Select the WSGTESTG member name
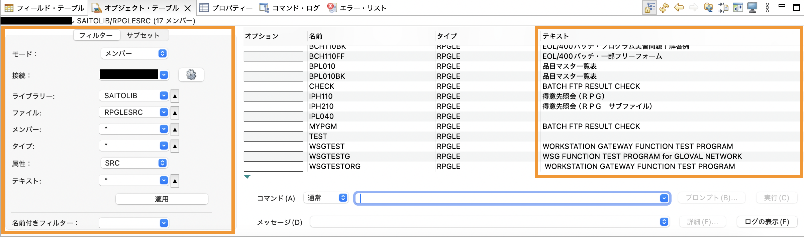Viewport: 804px width, 237px height. point(330,157)
